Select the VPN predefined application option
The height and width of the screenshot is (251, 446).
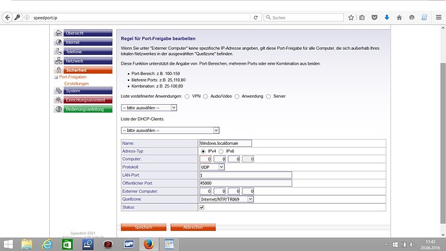[187, 96]
